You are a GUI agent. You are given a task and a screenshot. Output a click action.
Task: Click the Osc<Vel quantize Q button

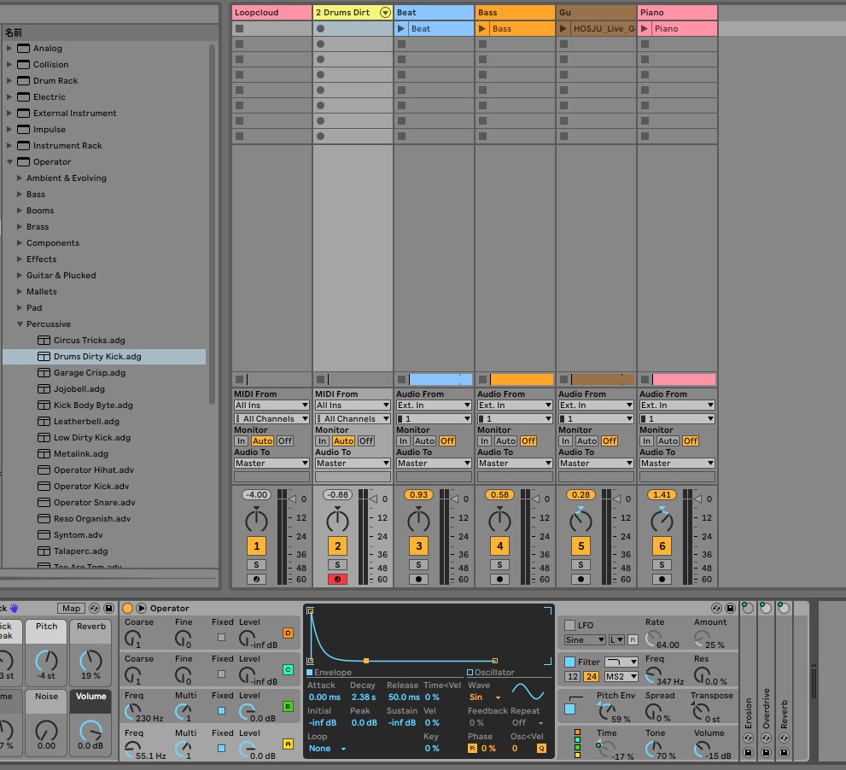point(541,749)
